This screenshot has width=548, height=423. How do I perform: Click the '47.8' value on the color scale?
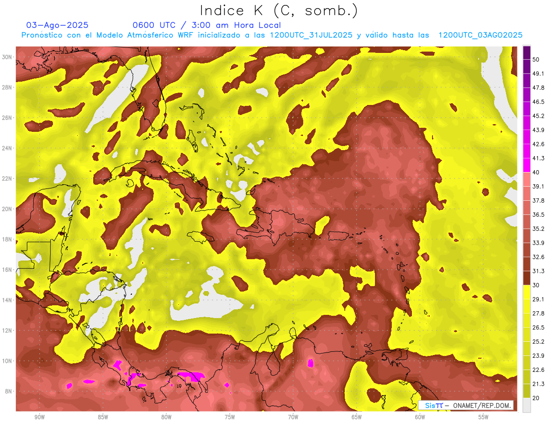[x=538, y=88]
